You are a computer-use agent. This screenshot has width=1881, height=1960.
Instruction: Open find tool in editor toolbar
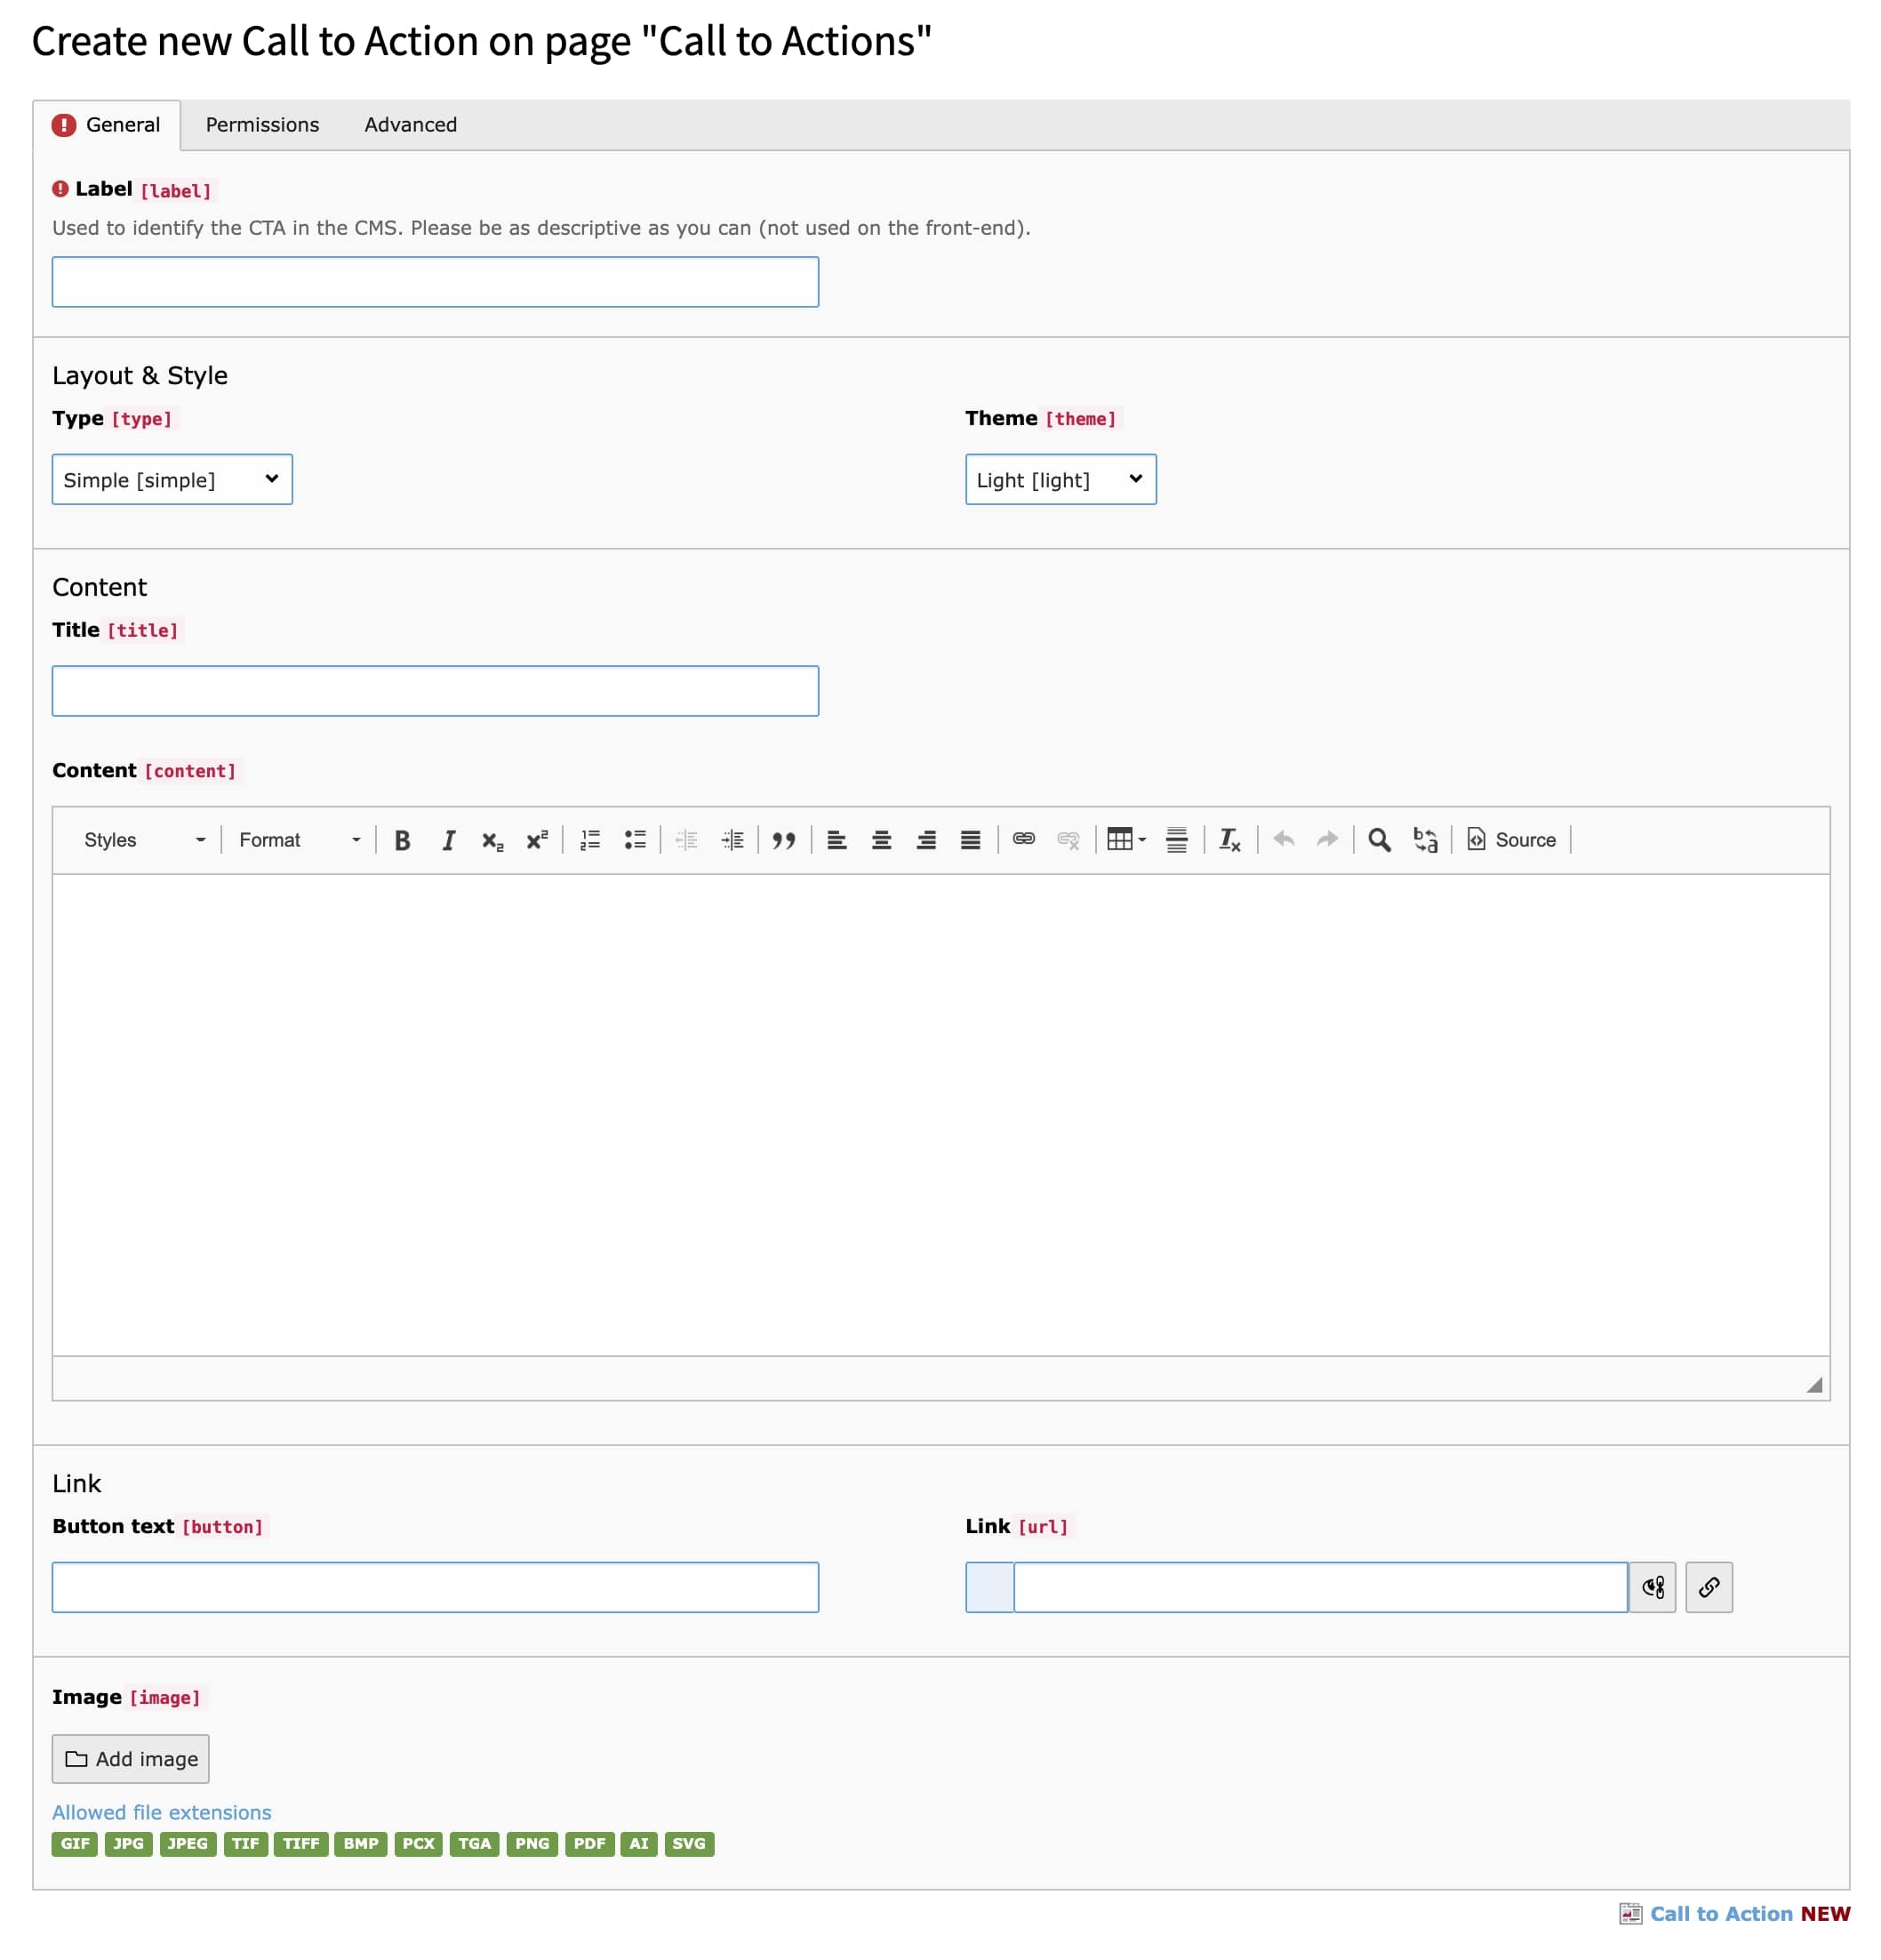pos(1380,840)
